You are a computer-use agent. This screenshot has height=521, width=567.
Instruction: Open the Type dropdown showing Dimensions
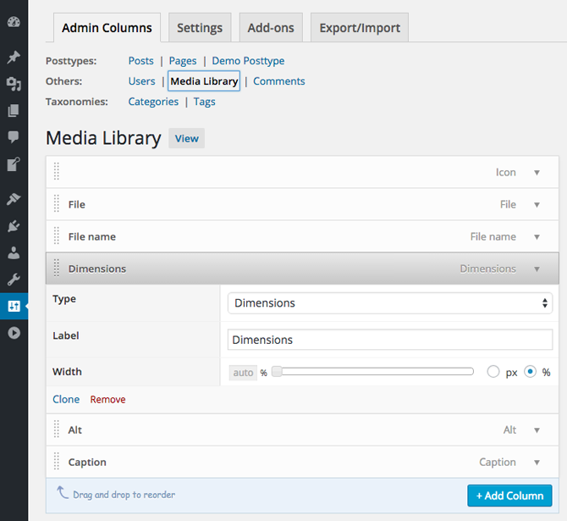click(389, 303)
